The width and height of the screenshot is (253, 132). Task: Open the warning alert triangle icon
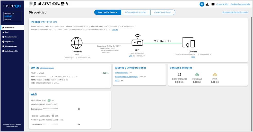(207, 4)
